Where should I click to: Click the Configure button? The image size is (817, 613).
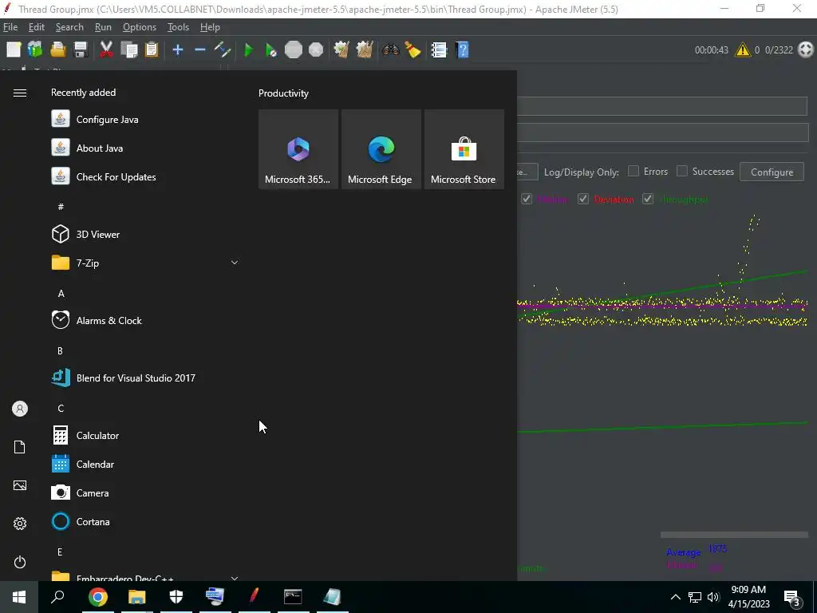pyautogui.click(x=772, y=172)
